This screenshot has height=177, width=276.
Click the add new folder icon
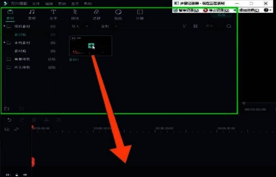7,109
